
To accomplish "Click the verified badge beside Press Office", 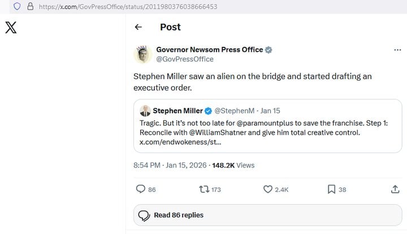I will [269, 50].
